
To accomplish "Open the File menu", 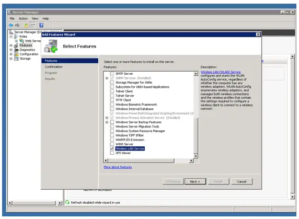I will click(x=12, y=18).
